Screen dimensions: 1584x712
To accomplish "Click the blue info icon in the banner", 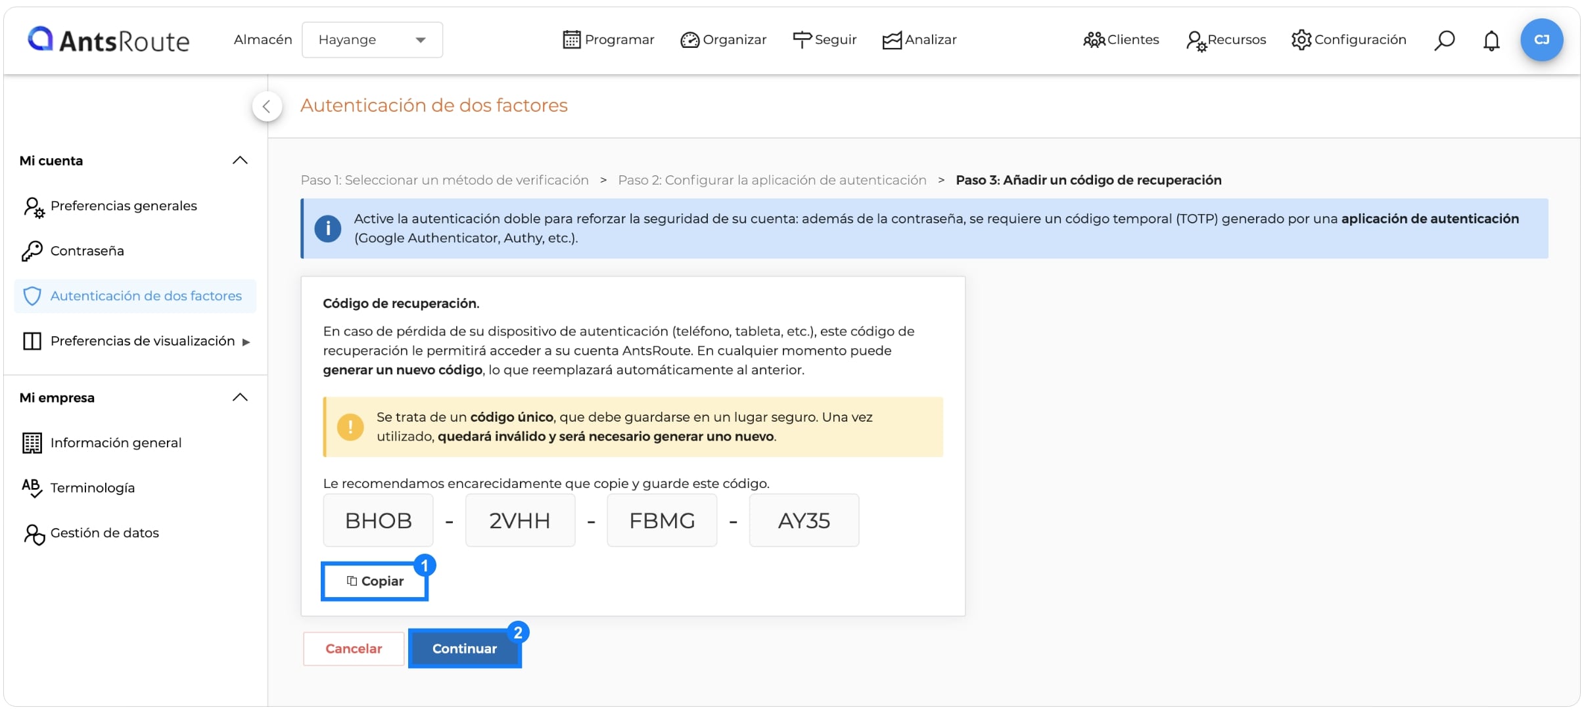I will point(328,229).
